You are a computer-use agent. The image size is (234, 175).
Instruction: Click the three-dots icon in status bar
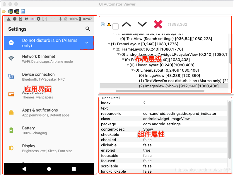pyautogui.click(x=52, y=19)
